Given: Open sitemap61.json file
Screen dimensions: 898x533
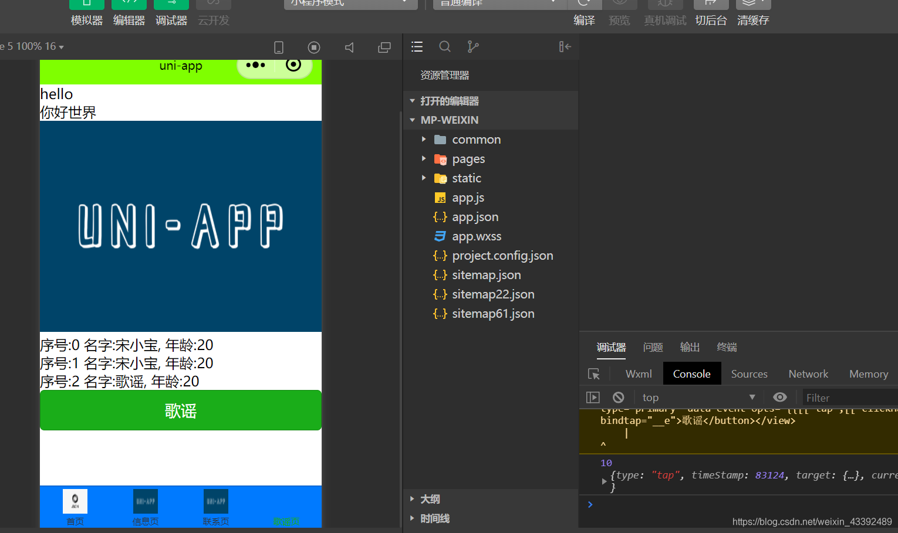Looking at the screenshot, I should (x=491, y=314).
